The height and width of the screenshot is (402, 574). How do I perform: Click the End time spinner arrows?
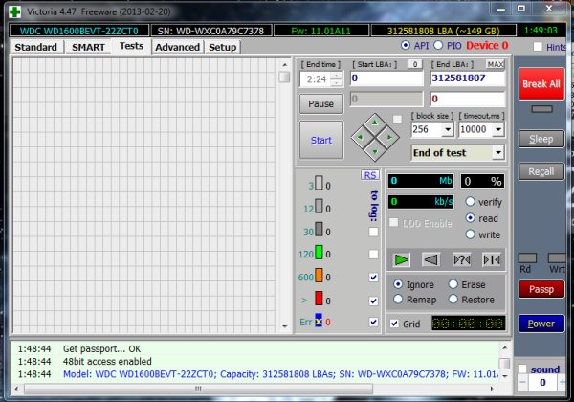click(x=337, y=79)
